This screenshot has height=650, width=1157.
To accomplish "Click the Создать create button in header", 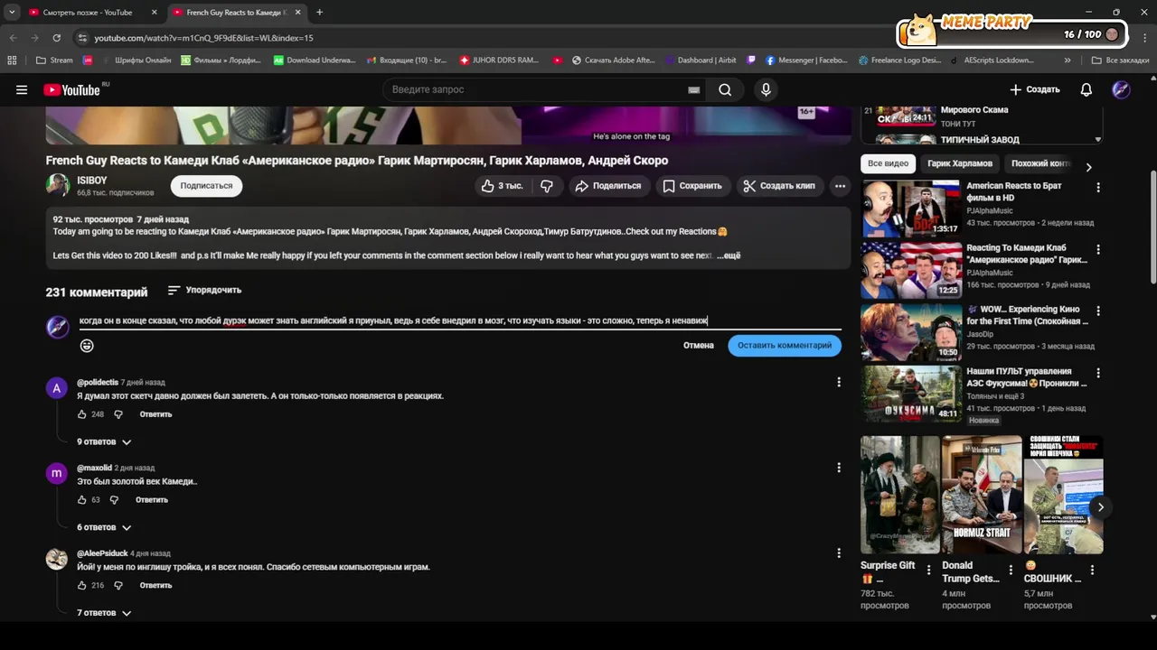I will coord(1035,89).
